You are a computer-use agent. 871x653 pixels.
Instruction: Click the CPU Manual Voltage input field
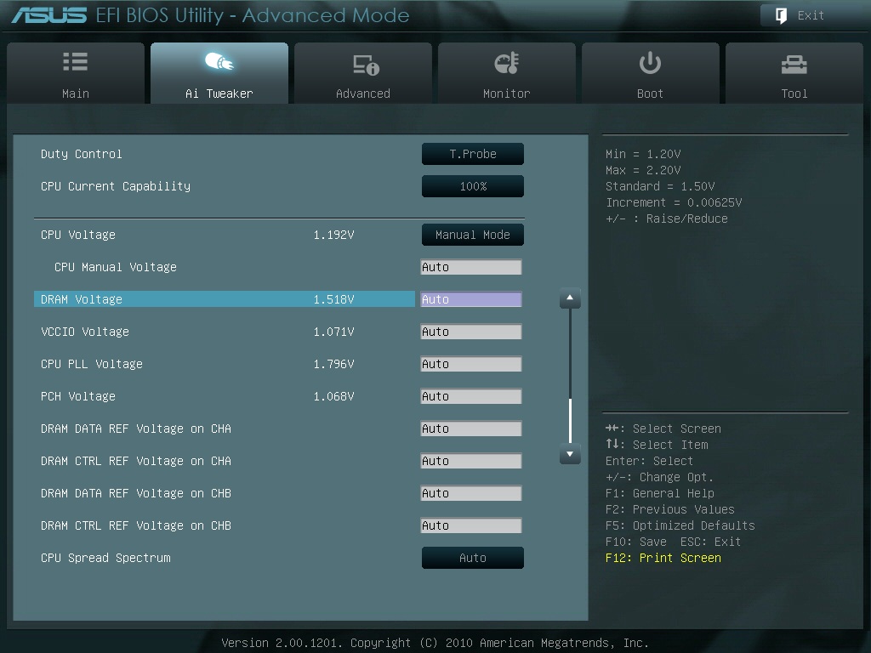point(470,267)
